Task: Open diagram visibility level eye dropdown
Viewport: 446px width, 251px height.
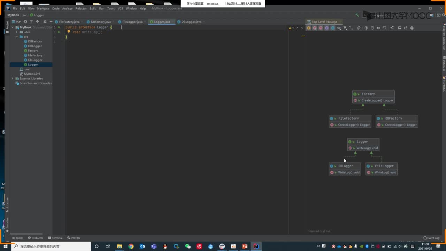Action: (x=339, y=28)
